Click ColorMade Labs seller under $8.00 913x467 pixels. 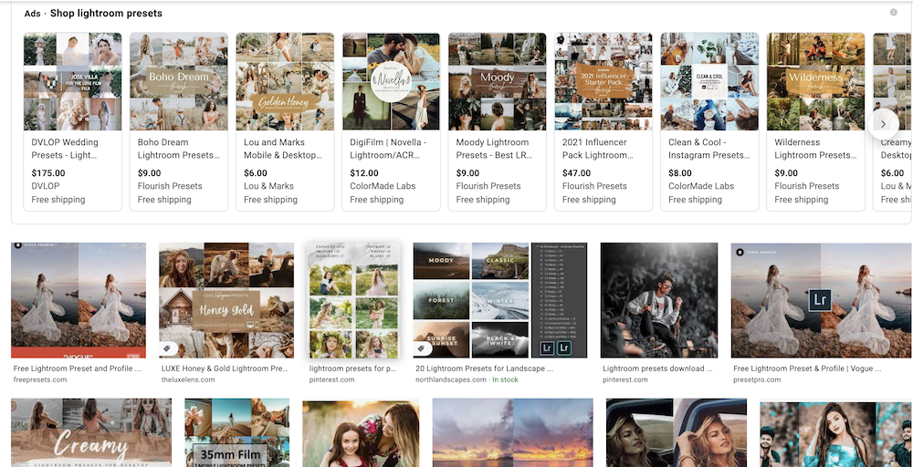701,186
